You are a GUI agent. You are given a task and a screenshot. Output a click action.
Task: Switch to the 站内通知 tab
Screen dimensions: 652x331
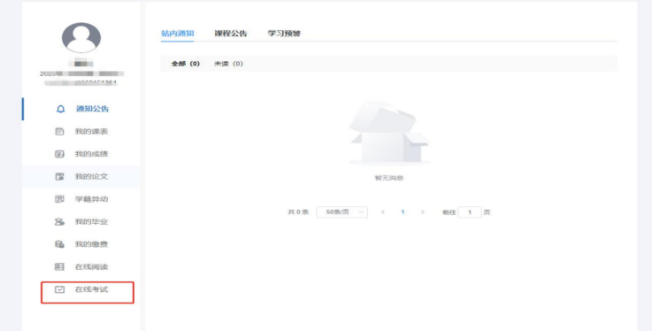click(x=178, y=34)
